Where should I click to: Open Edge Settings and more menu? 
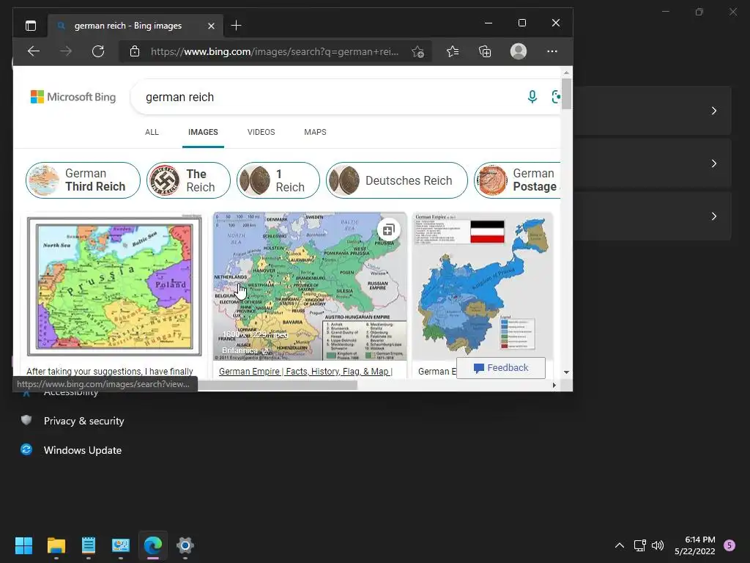(552, 51)
